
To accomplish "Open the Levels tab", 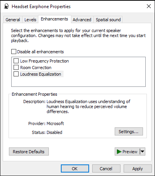I will [30, 20].
